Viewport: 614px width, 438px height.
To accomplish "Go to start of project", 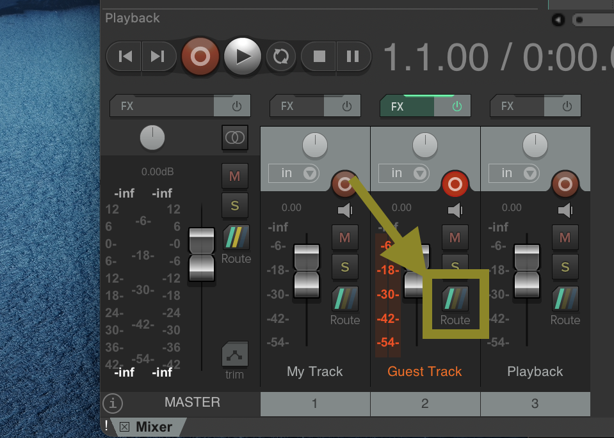I will [x=125, y=56].
